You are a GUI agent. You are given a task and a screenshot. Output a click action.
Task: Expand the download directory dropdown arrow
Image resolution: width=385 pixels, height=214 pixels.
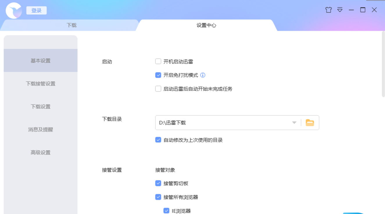click(x=294, y=123)
